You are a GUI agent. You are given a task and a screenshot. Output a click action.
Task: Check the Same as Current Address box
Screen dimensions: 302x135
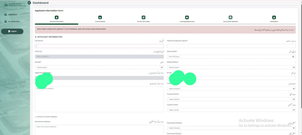coord(36,117)
